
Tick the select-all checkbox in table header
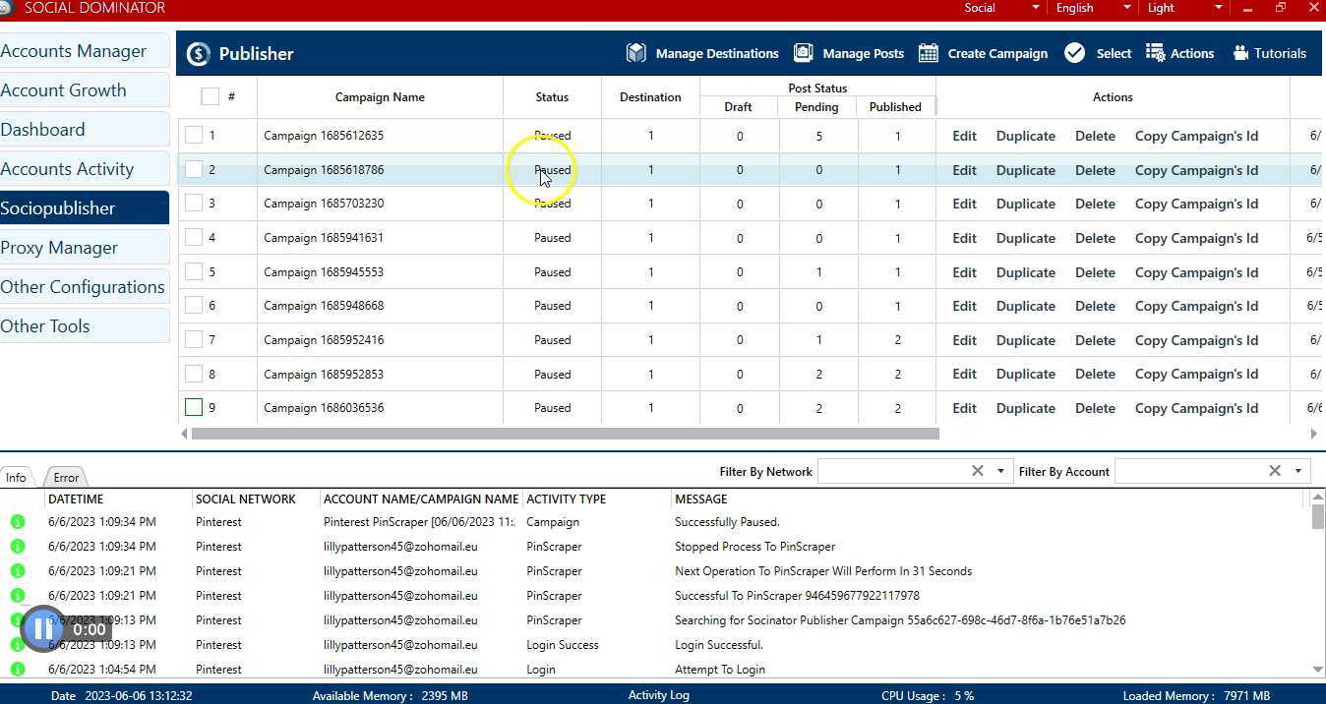coord(210,96)
